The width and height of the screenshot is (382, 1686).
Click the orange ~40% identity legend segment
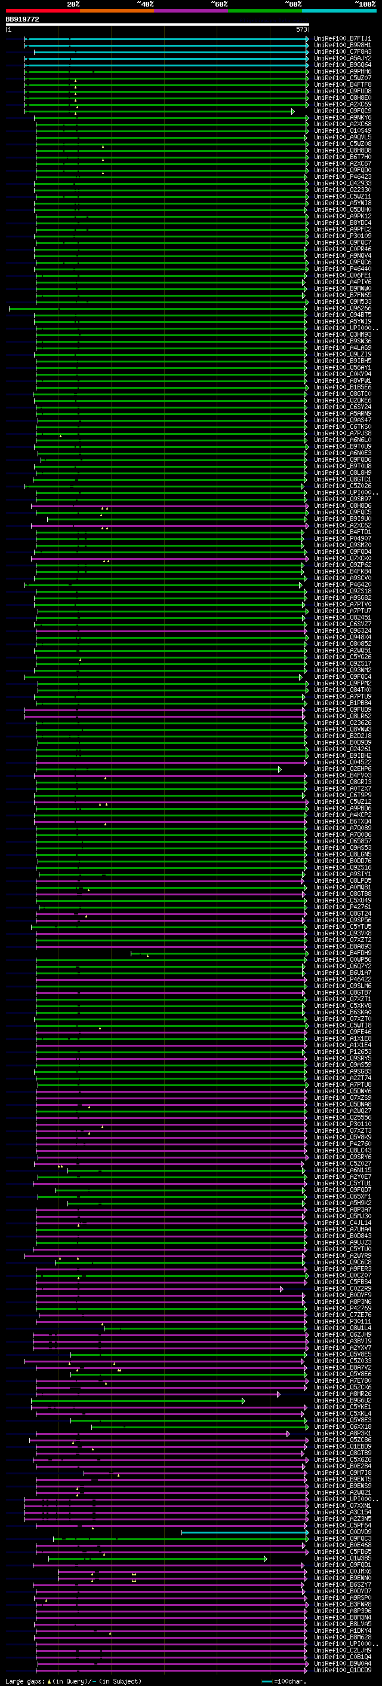[x=117, y=11]
